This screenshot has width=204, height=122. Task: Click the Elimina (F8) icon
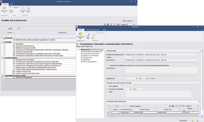28,9
